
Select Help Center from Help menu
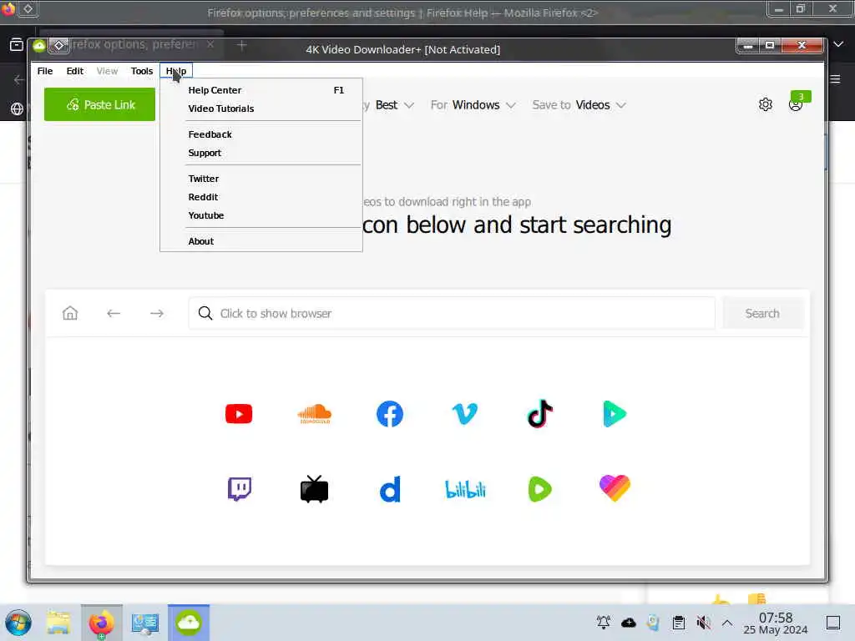pos(261,90)
